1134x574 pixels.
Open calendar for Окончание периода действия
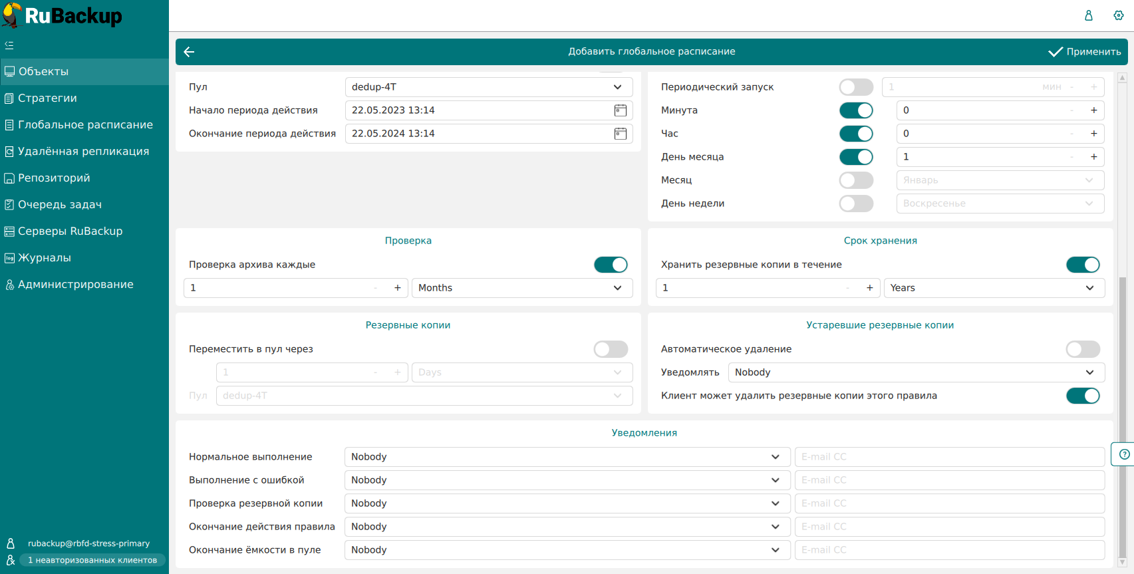[620, 134]
